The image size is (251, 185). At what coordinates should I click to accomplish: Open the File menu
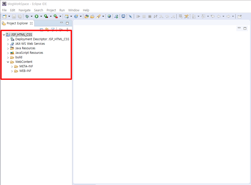click(4, 10)
